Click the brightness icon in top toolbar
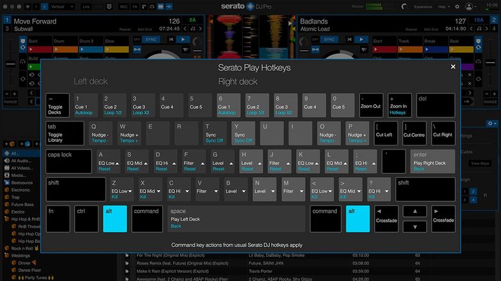Viewport: 501px width, 281px height. pos(28,6)
